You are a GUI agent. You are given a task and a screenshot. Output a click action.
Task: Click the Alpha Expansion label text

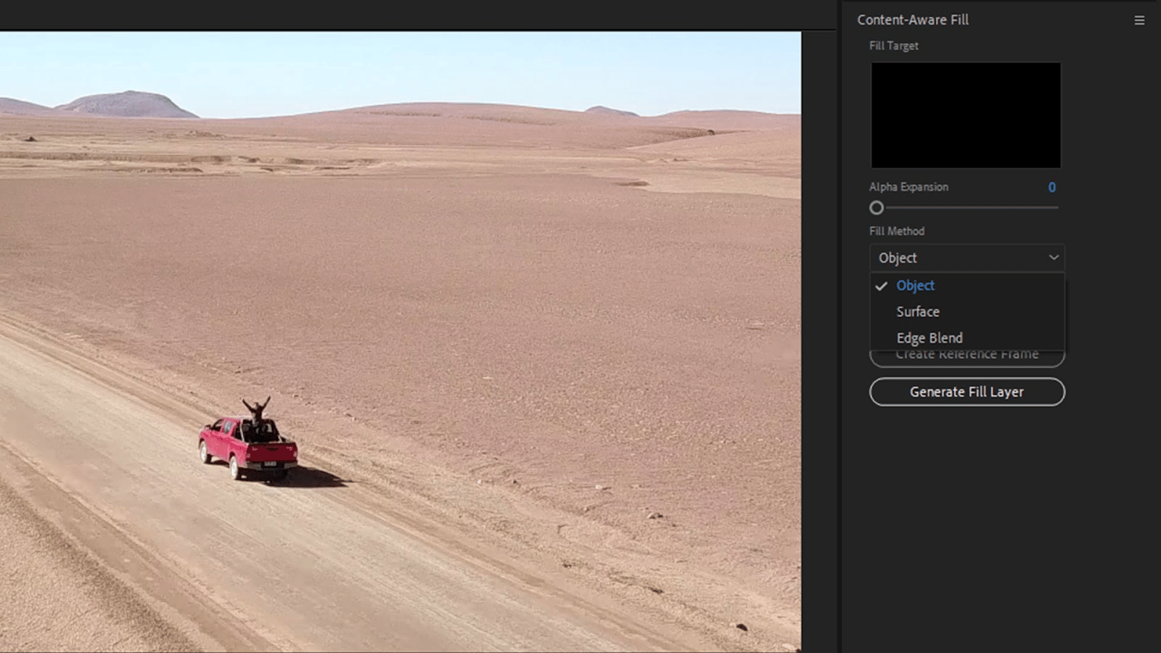tap(908, 187)
